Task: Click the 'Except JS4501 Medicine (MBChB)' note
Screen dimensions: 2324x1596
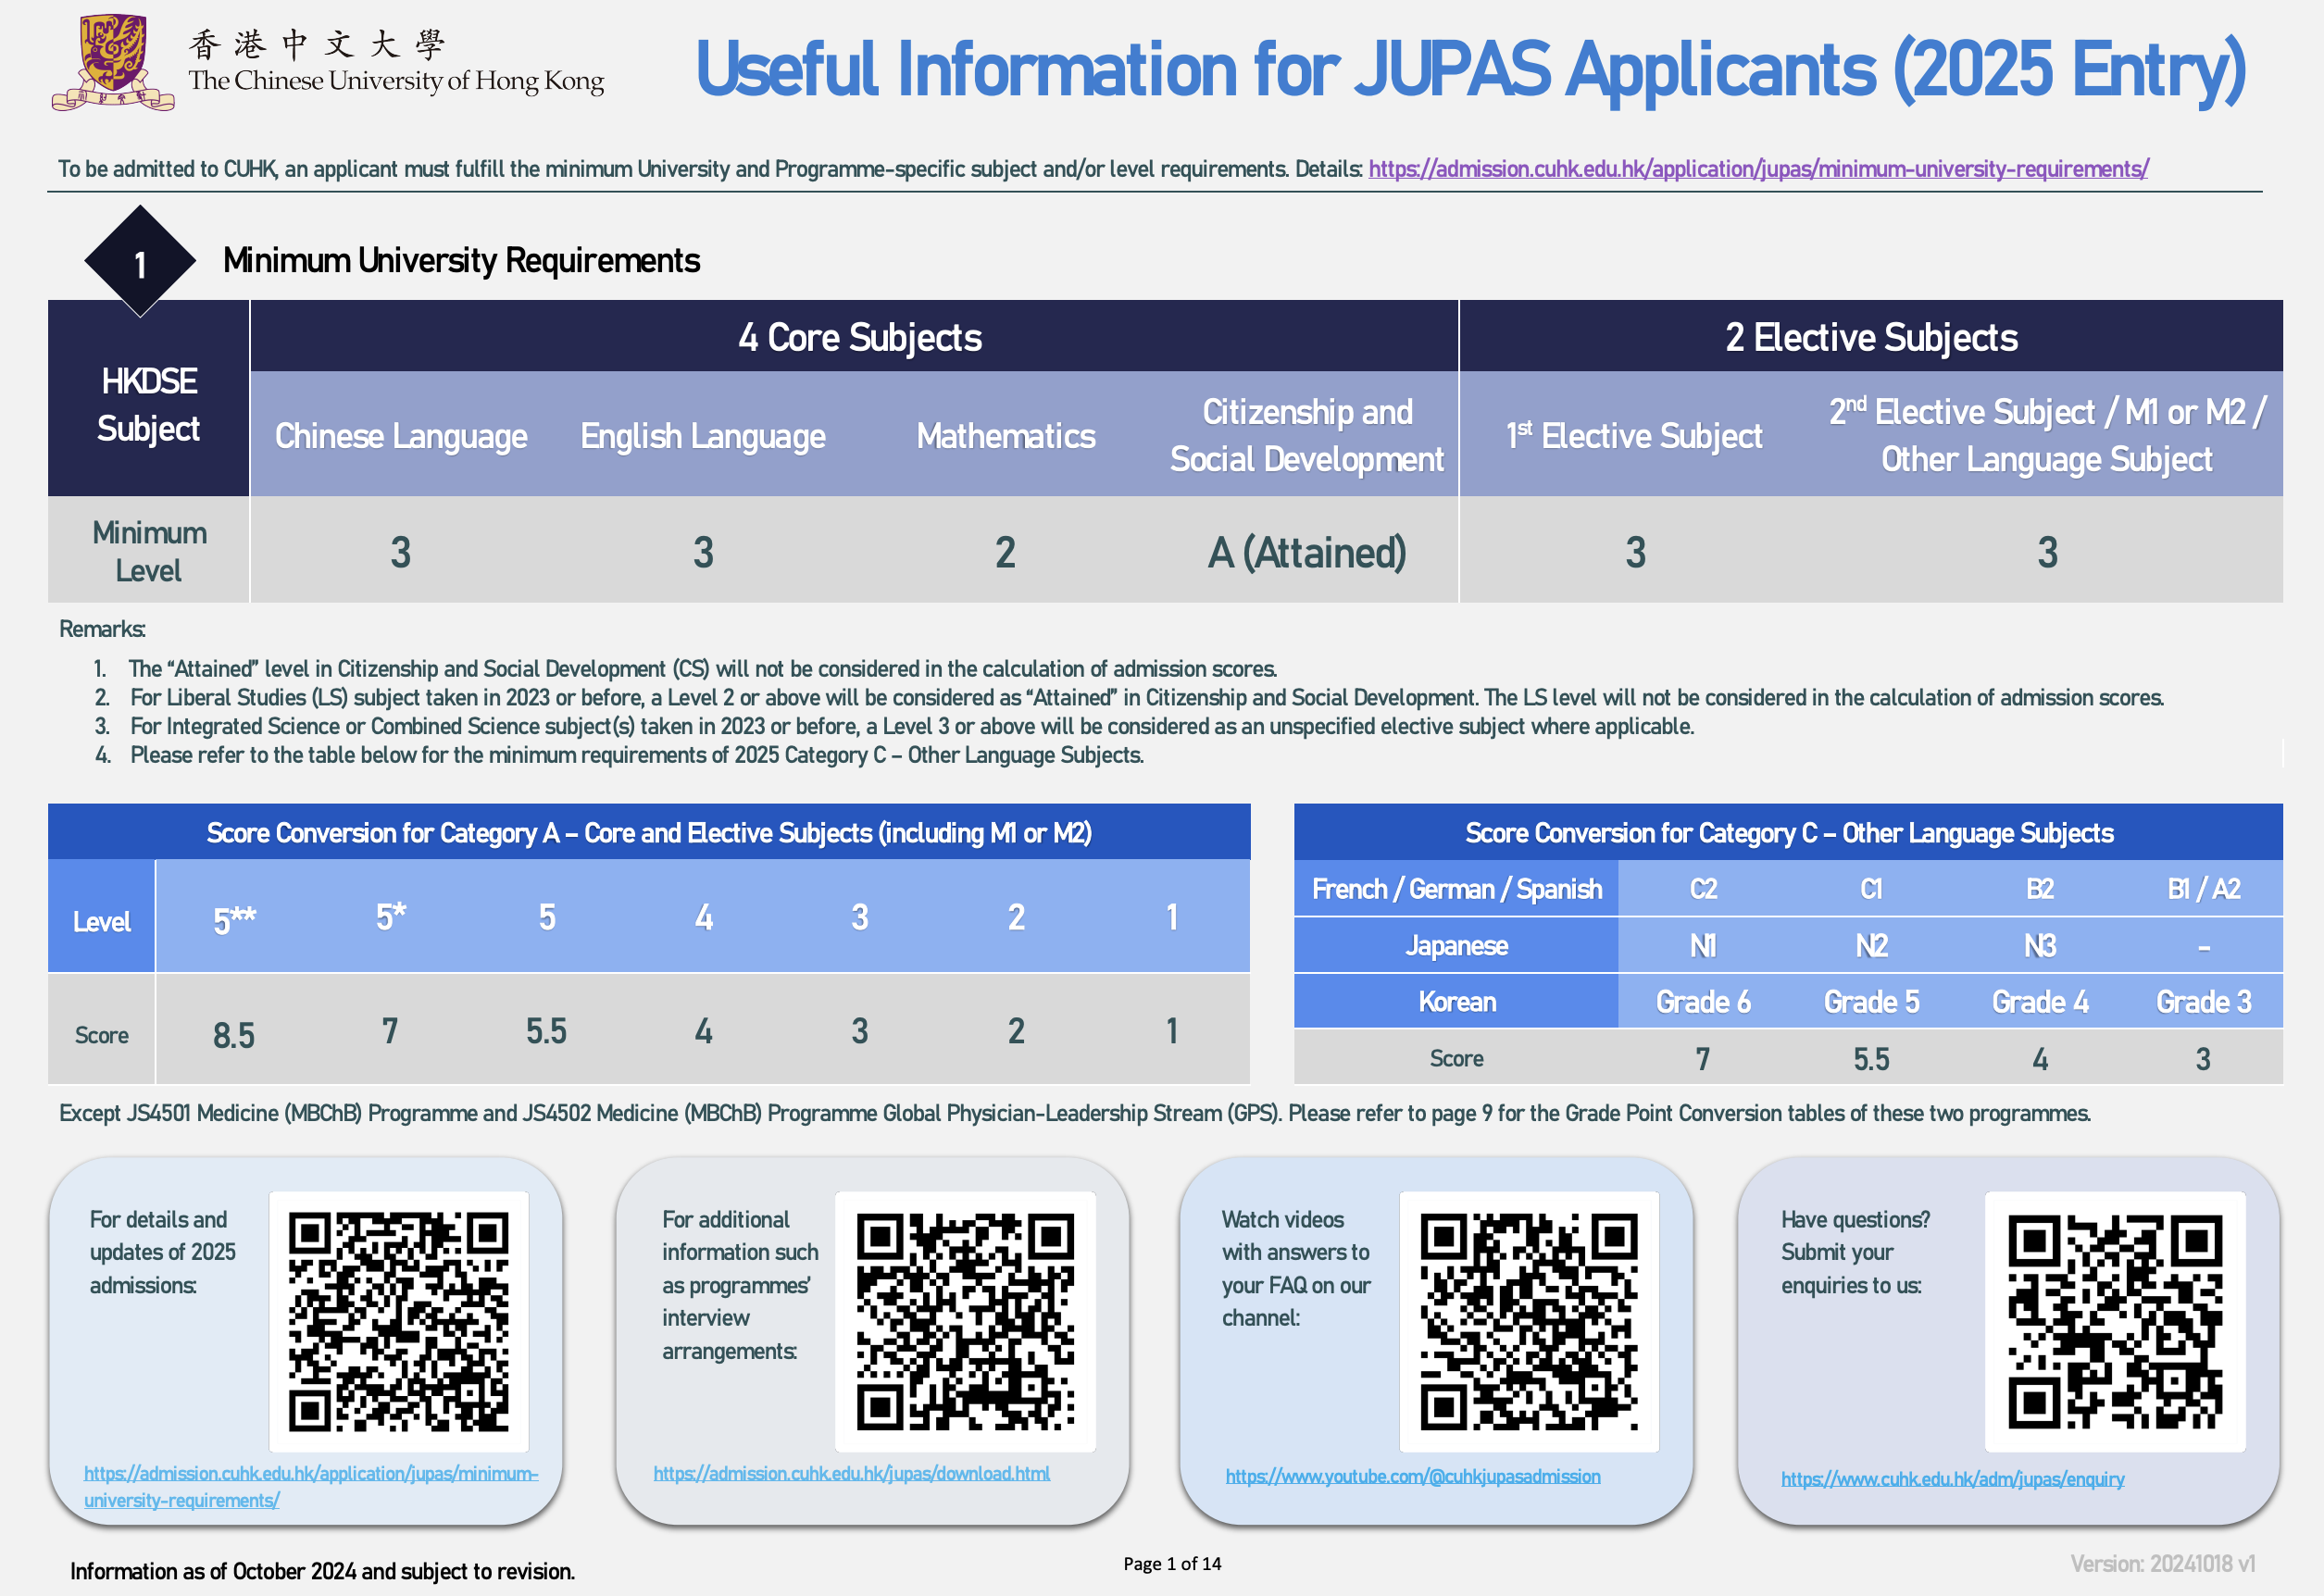Action: coord(1074,1113)
